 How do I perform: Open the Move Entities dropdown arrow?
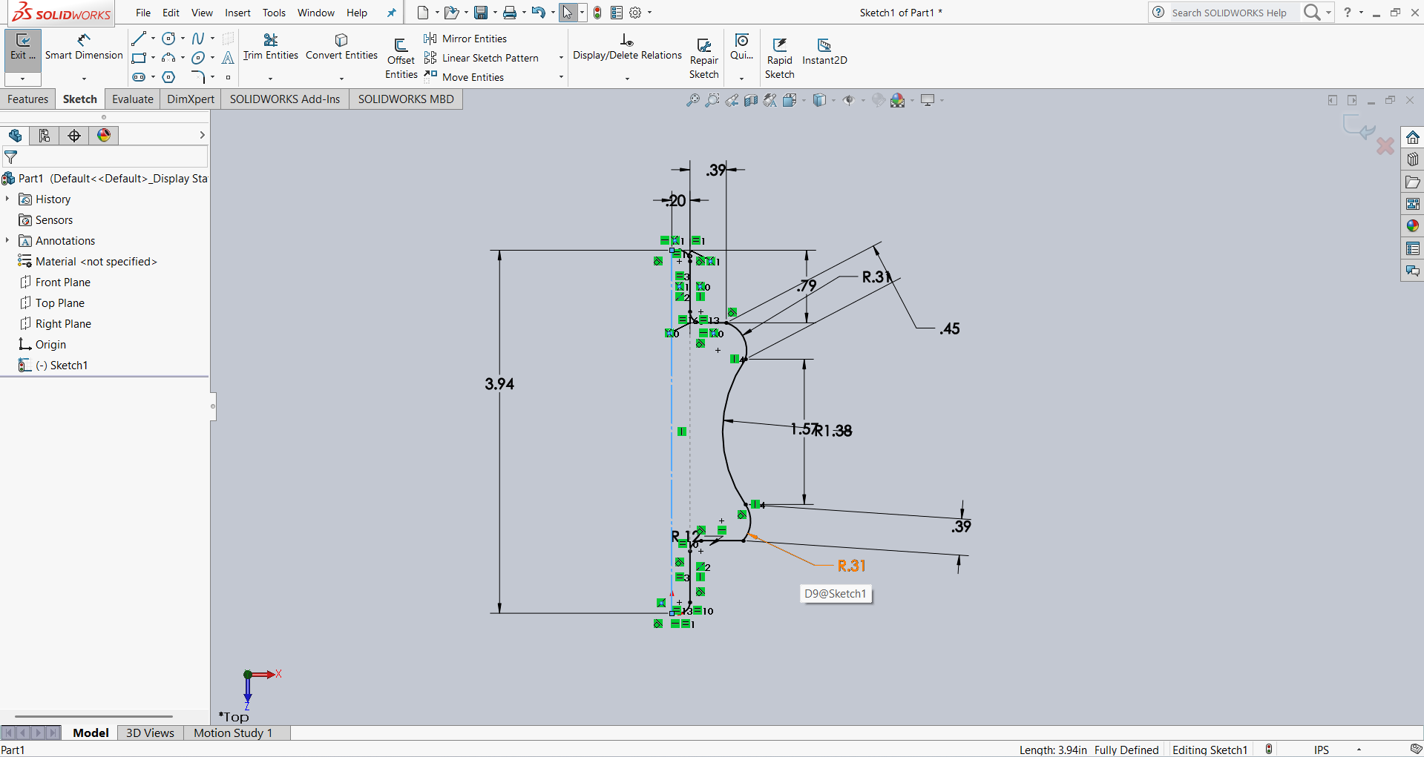(x=561, y=77)
